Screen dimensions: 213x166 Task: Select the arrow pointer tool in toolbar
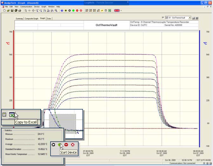coord(26,11)
